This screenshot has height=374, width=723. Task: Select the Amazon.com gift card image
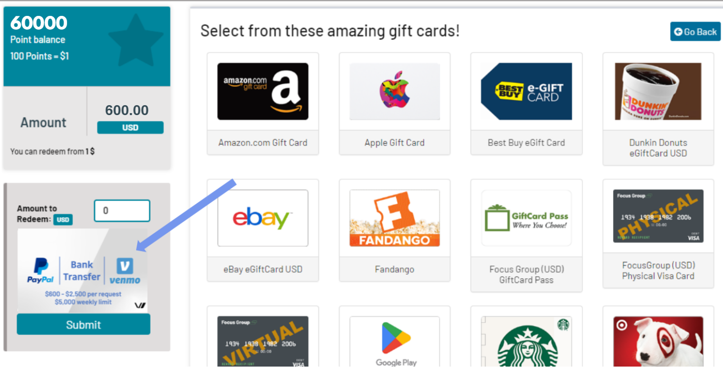click(x=263, y=91)
